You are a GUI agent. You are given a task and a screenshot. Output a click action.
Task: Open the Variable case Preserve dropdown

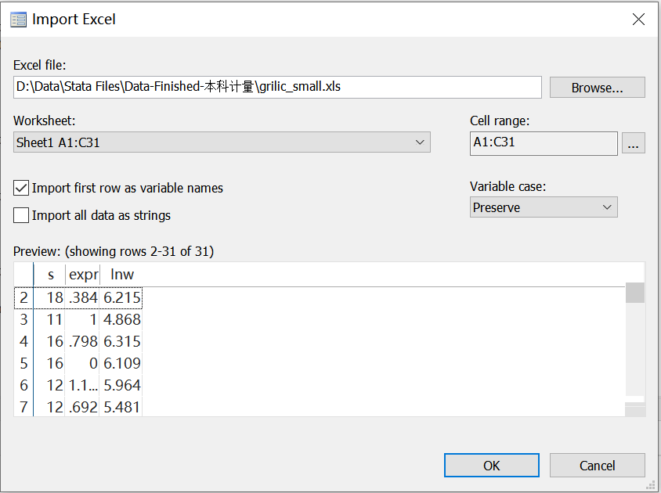pos(544,207)
